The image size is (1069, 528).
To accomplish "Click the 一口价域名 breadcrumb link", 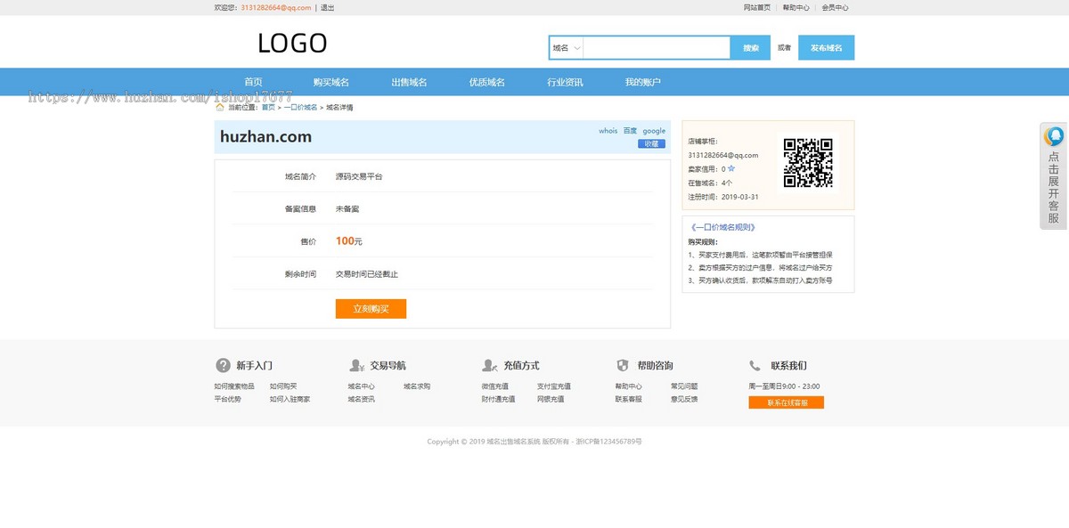I will click(x=301, y=107).
